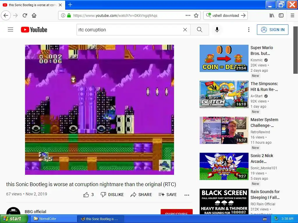This screenshot has width=298, height=223.
Task: Open Simpsons Hit & Run glitch thumbnail
Action: tap(224, 94)
